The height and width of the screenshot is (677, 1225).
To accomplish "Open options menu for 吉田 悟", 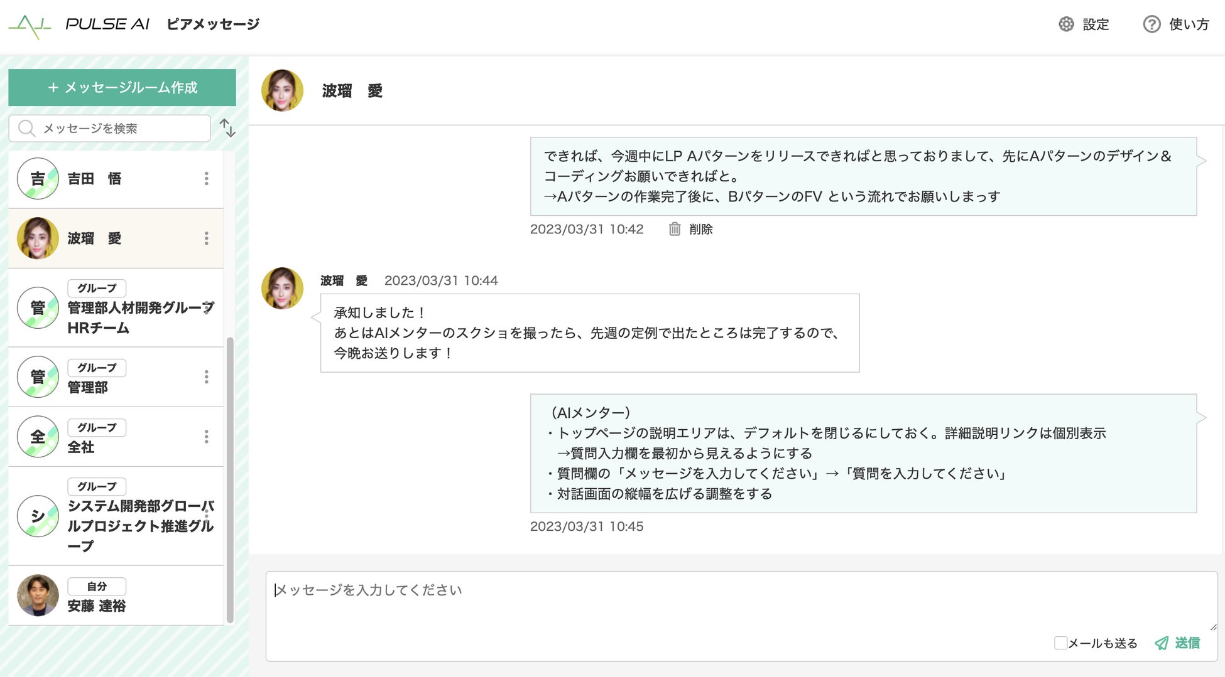I will click(206, 179).
